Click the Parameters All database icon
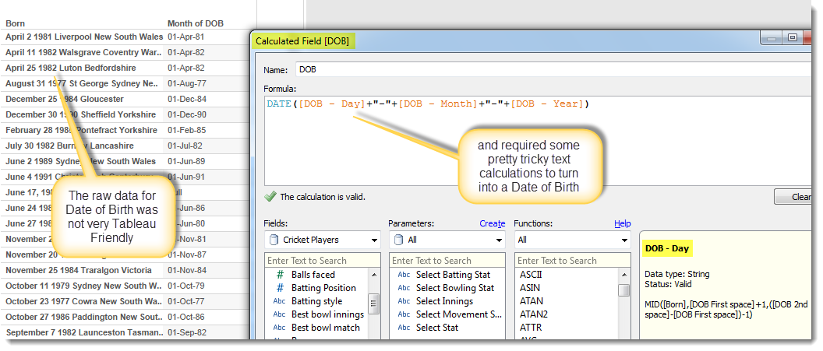This screenshot has height=351, width=823. pos(397,240)
